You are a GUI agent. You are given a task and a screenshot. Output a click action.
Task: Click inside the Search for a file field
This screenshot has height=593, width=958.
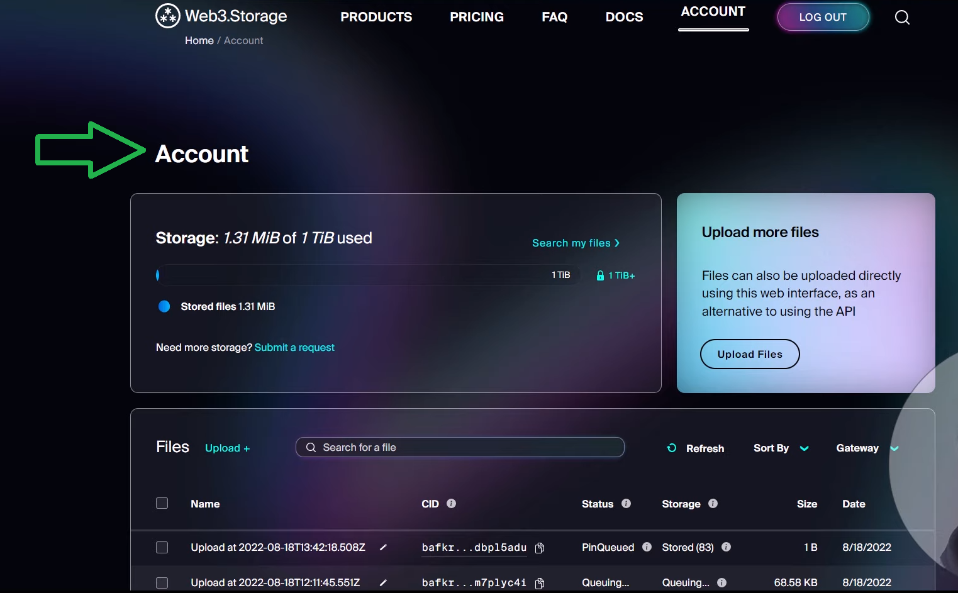(460, 447)
